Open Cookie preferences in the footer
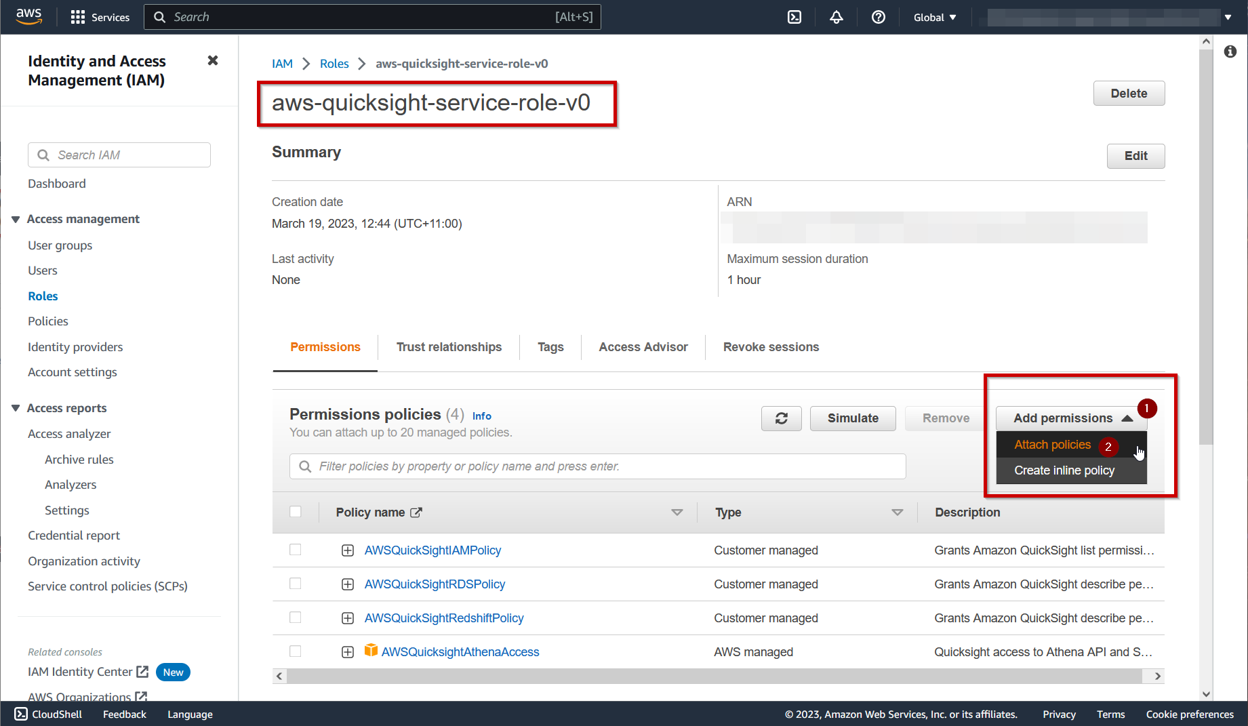1248x726 pixels. pyautogui.click(x=1190, y=714)
